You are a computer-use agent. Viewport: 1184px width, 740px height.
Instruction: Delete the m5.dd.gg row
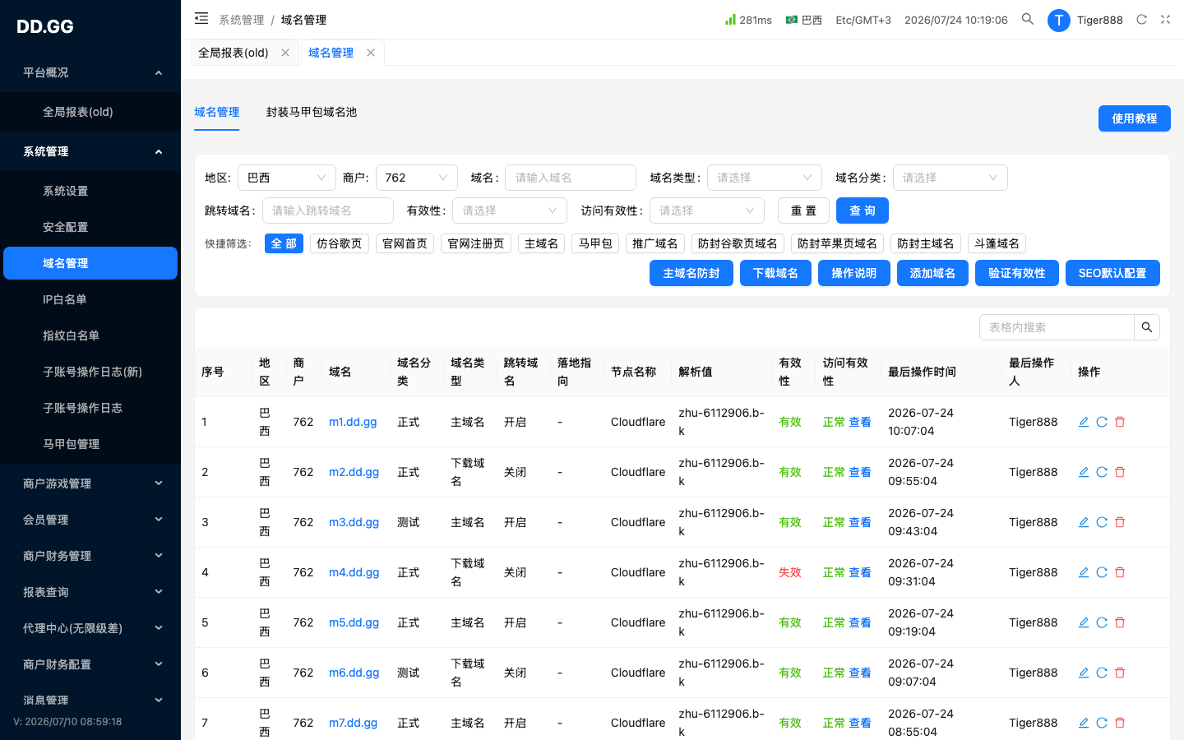[x=1120, y=622]
